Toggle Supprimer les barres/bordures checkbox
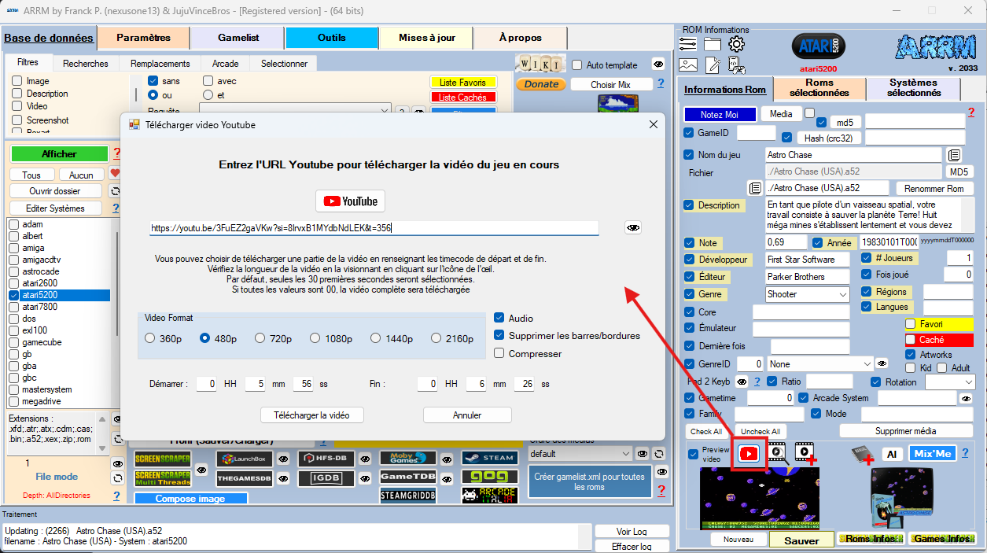Screen dimensions: 987x553 (x=499, y=335)
